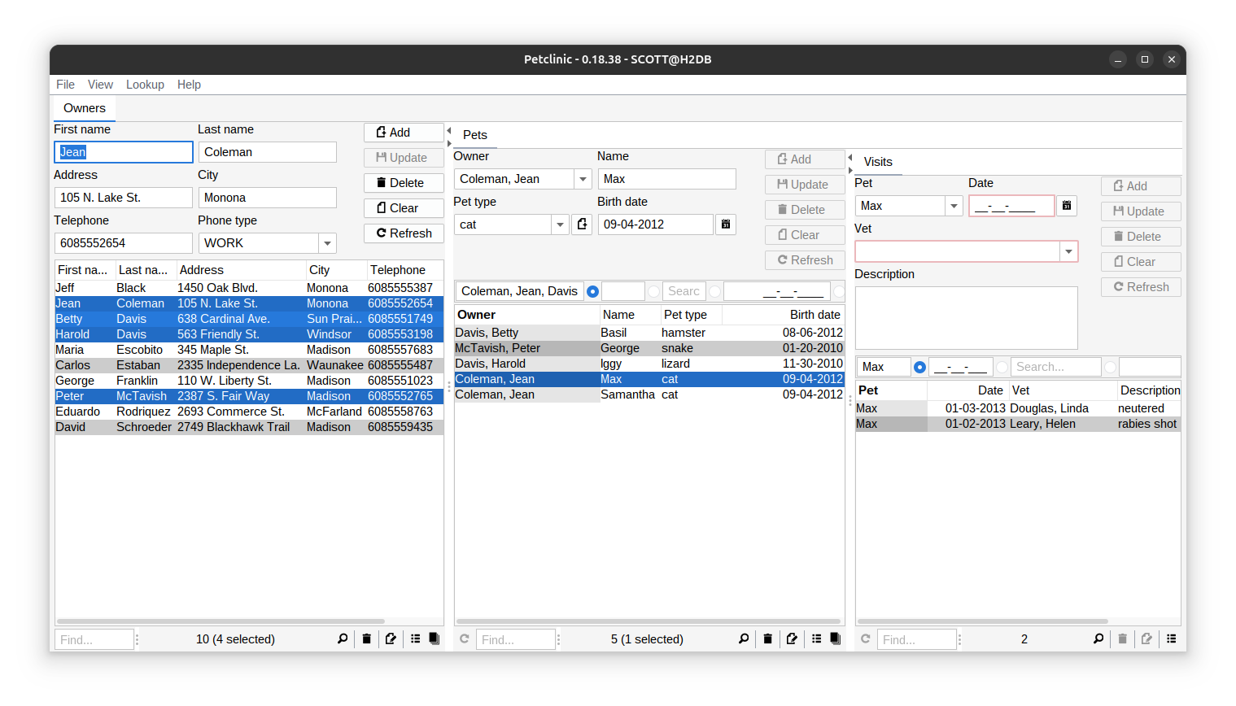Image resolution: width=1236 pixels, height=706 pixels.
Task: Select the radio button before the Pets birth date filter
Action: pyautogui.click(x=714, y=291)
